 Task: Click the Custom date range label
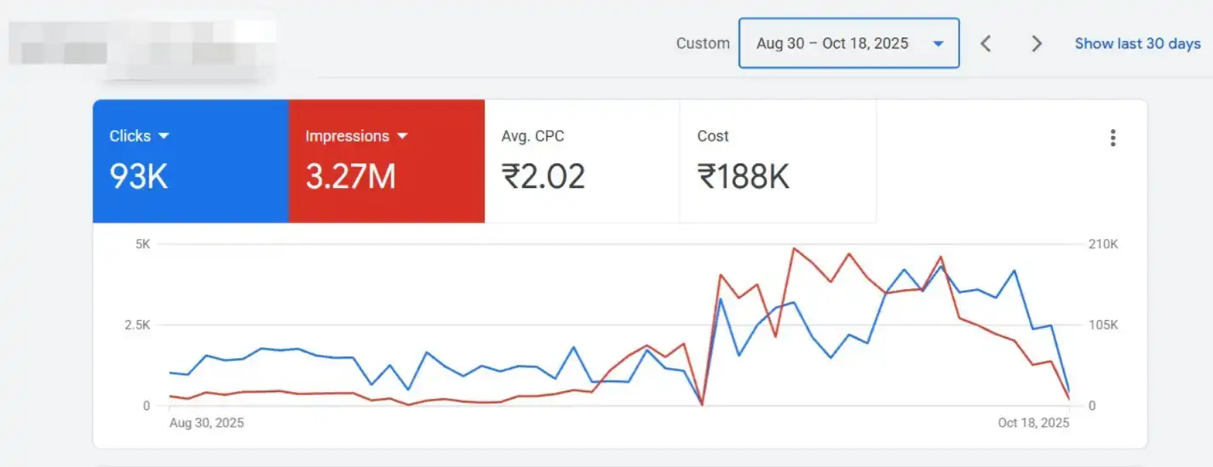point(703,43)
